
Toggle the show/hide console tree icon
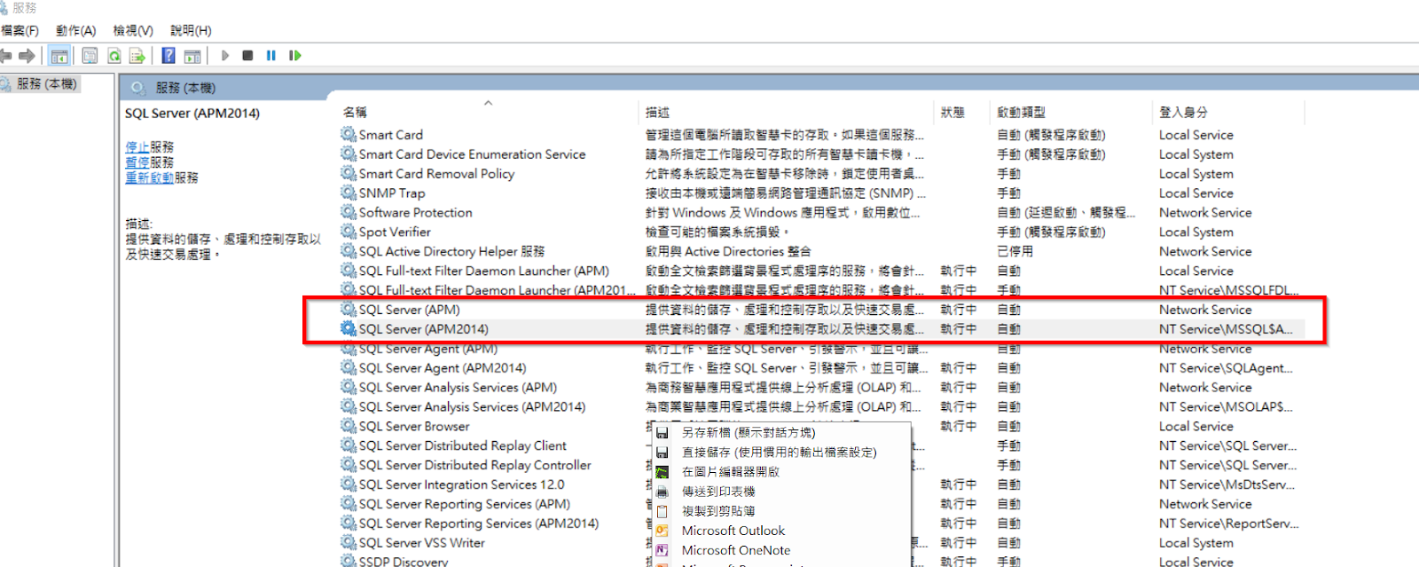pyautogui.click(x=59, y=56)
